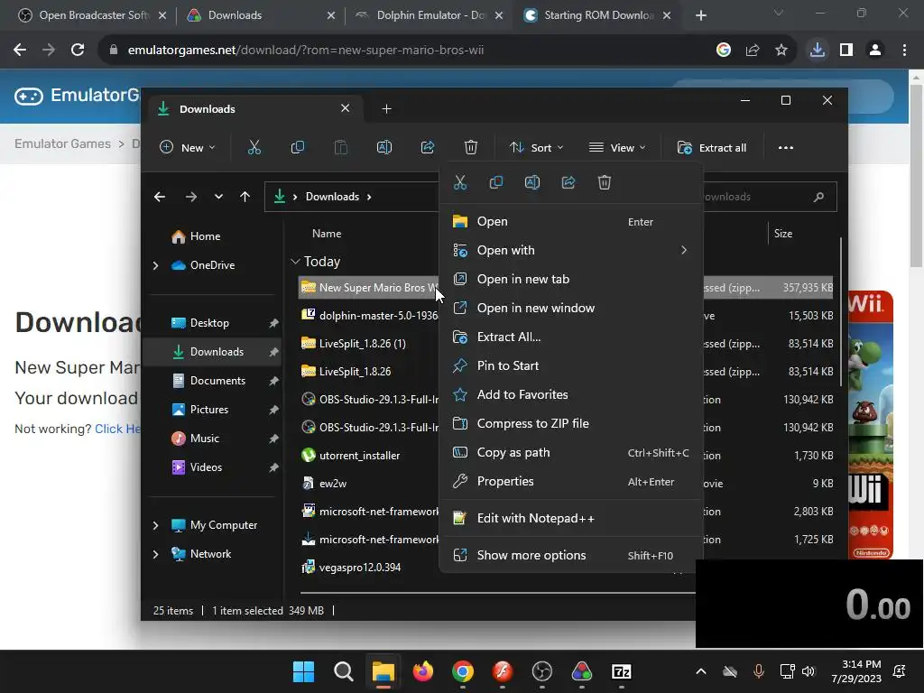This screenshot has height=693, width=924.
Task: Click search magnifier icon in Explorer
Action: [818, 197]
